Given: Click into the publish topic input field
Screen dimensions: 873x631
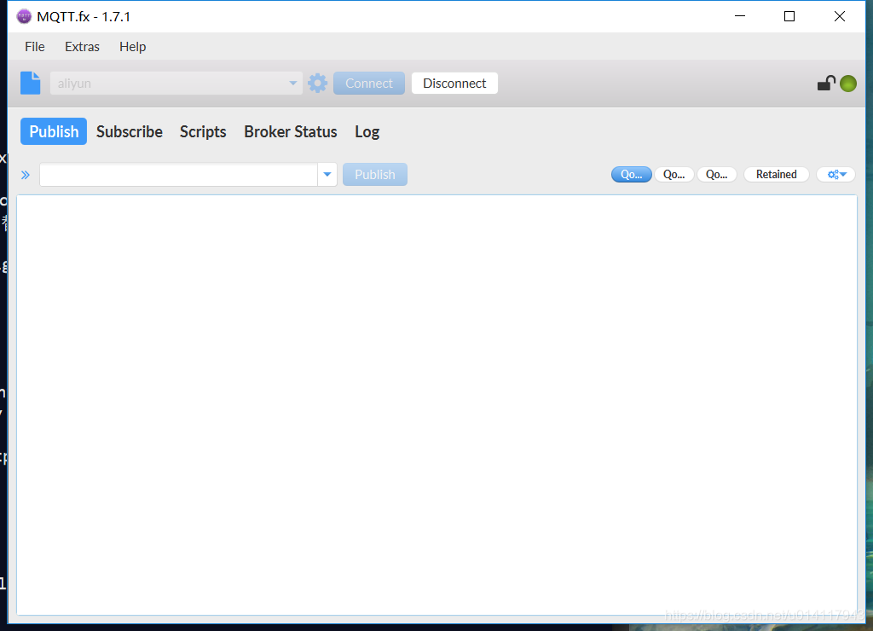Looking at the screenshot, I should pyautogui.click(x=179, y=174).
